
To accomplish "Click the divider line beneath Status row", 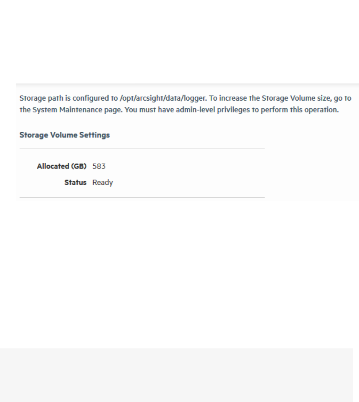I will click(x=142, y=198).
